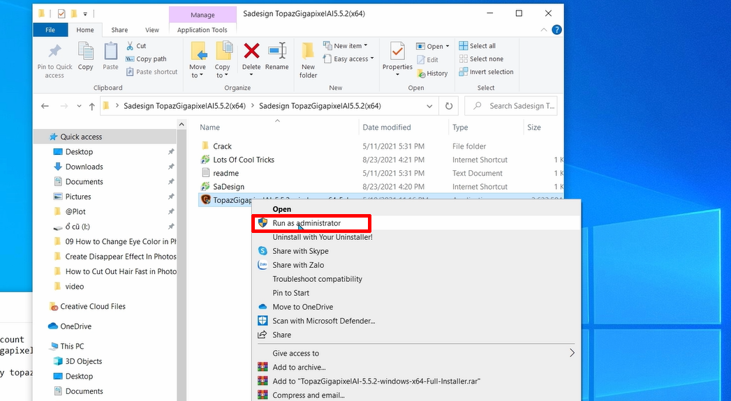
Task: Click the Back navigation arrow
Action: coord(45,106)
